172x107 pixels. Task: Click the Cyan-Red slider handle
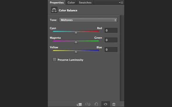point(76,33)
